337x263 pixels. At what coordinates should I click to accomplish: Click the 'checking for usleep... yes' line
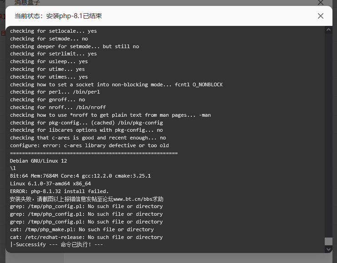49,61
